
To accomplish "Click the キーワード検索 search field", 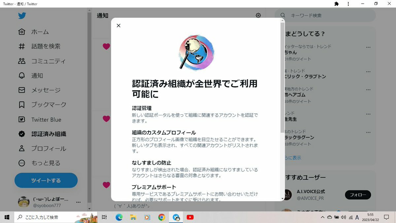I will click(x=326, y=15).
